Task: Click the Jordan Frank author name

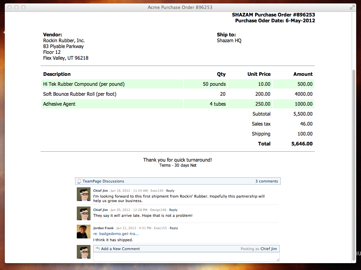Action: [x=103, y=228]
